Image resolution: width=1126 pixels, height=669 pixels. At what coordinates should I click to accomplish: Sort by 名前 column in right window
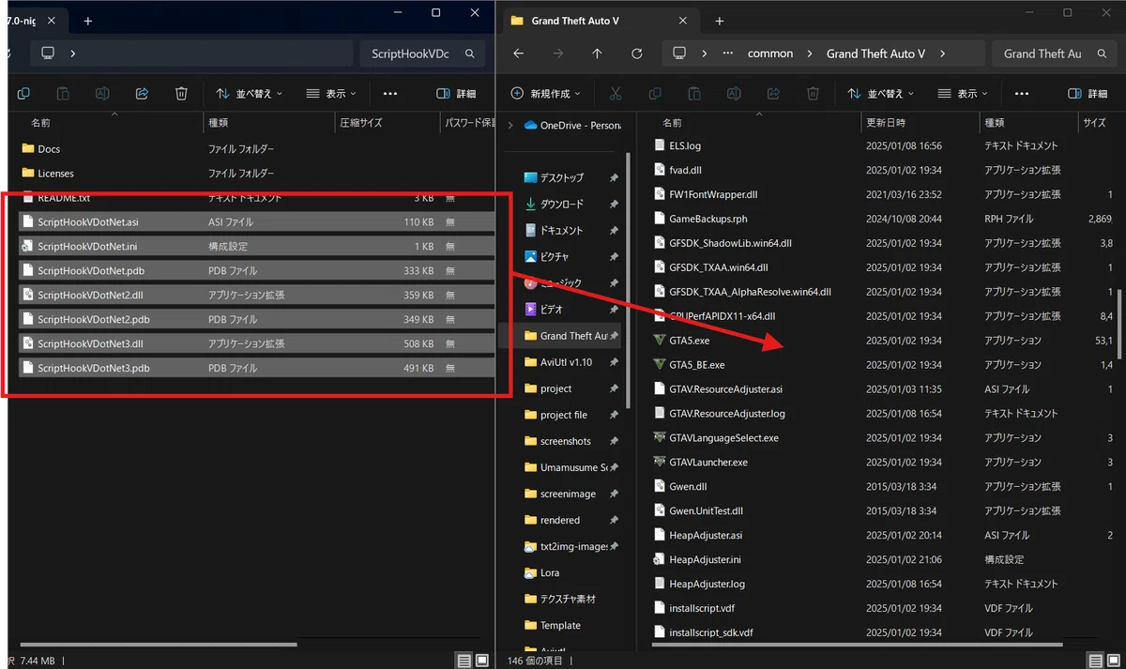[672, 123]
